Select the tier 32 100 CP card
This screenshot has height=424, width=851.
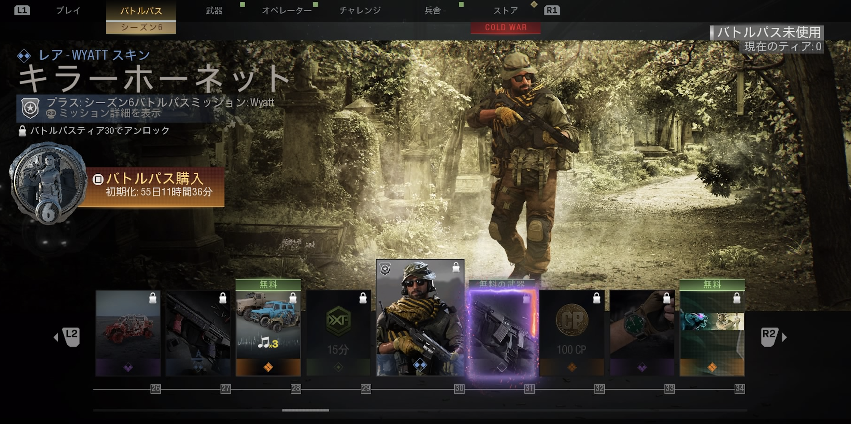click(x=572, y=333)
